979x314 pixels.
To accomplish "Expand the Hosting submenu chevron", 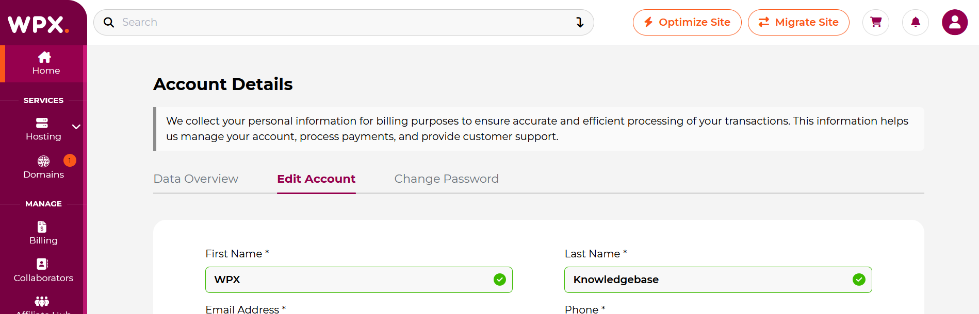I will point(76,127).
